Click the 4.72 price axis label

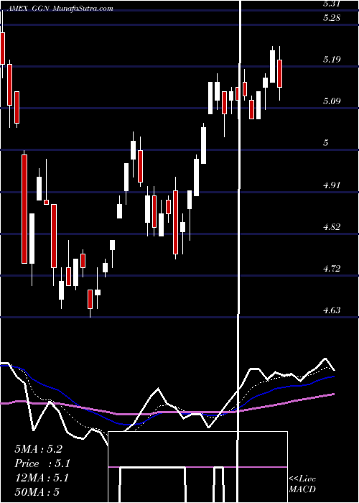(x=332, y=269)
